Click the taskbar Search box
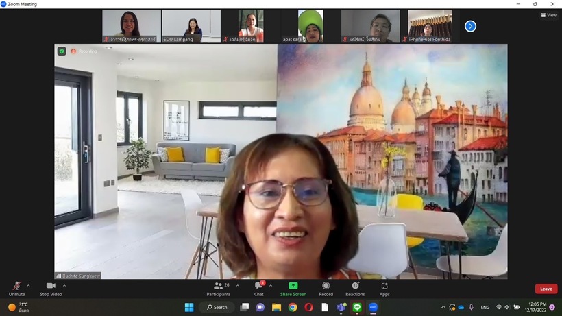This screenshot has width=562, height=316. 217,307
